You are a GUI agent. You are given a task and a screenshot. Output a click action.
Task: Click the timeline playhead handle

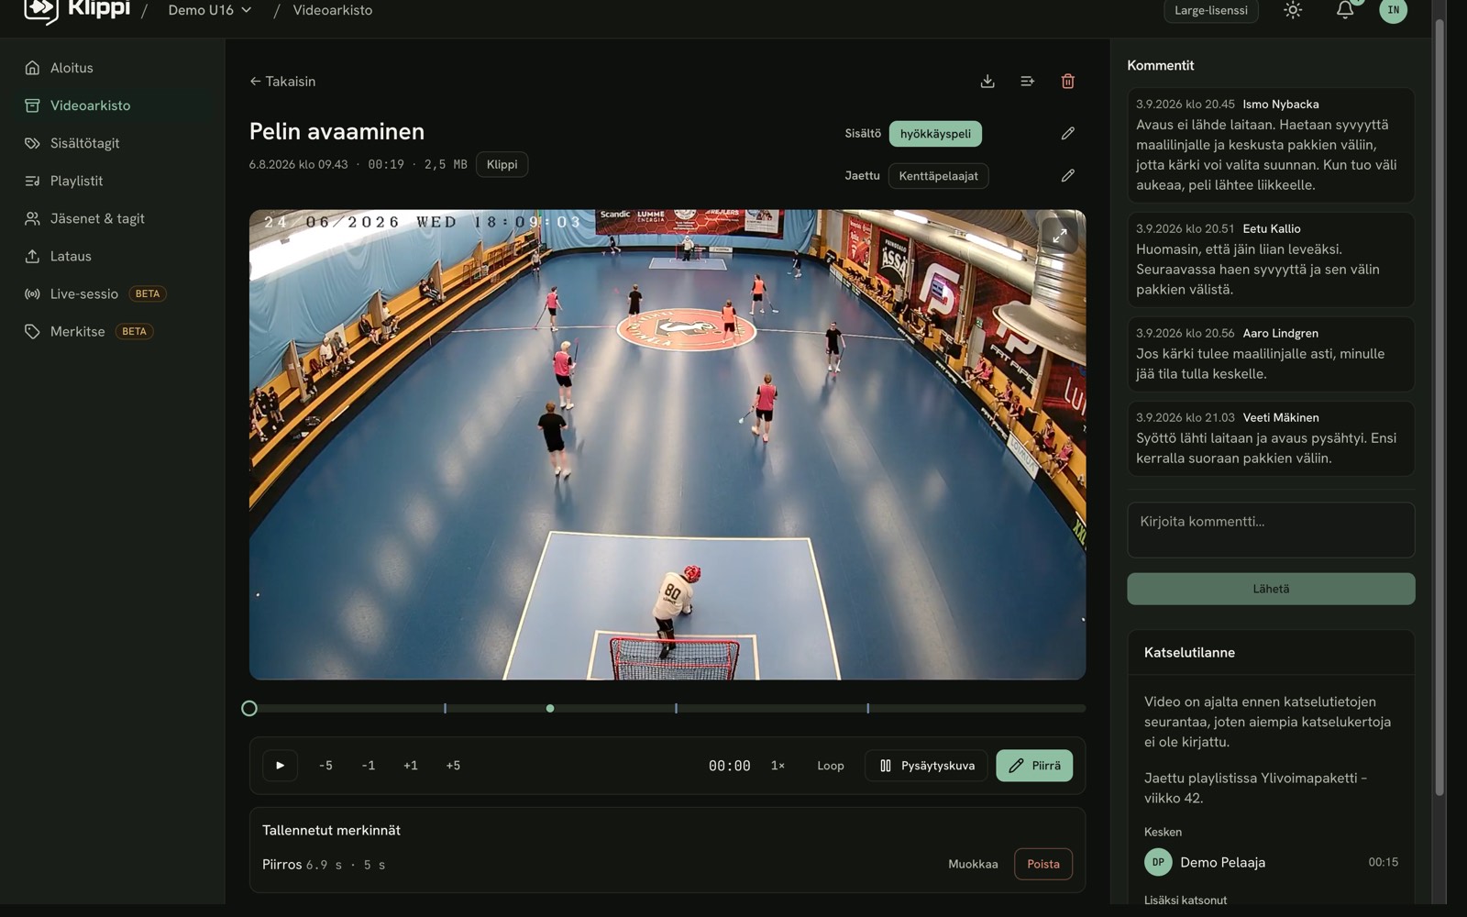click(249, 708)
